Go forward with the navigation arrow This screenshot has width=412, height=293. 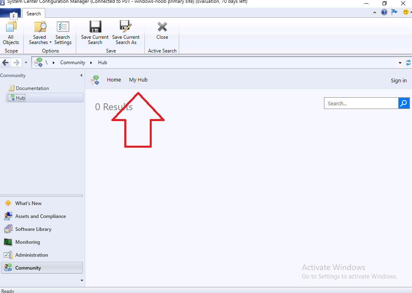coord(16,63)
